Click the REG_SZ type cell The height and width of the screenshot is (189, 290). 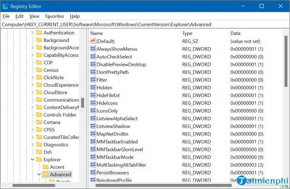190,41
